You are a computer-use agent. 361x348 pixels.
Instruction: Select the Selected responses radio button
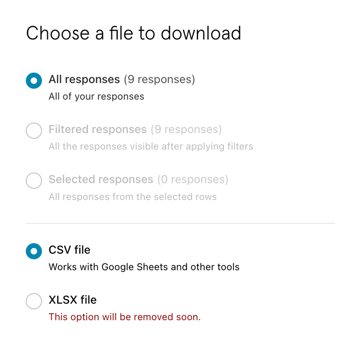pos(33,181)
